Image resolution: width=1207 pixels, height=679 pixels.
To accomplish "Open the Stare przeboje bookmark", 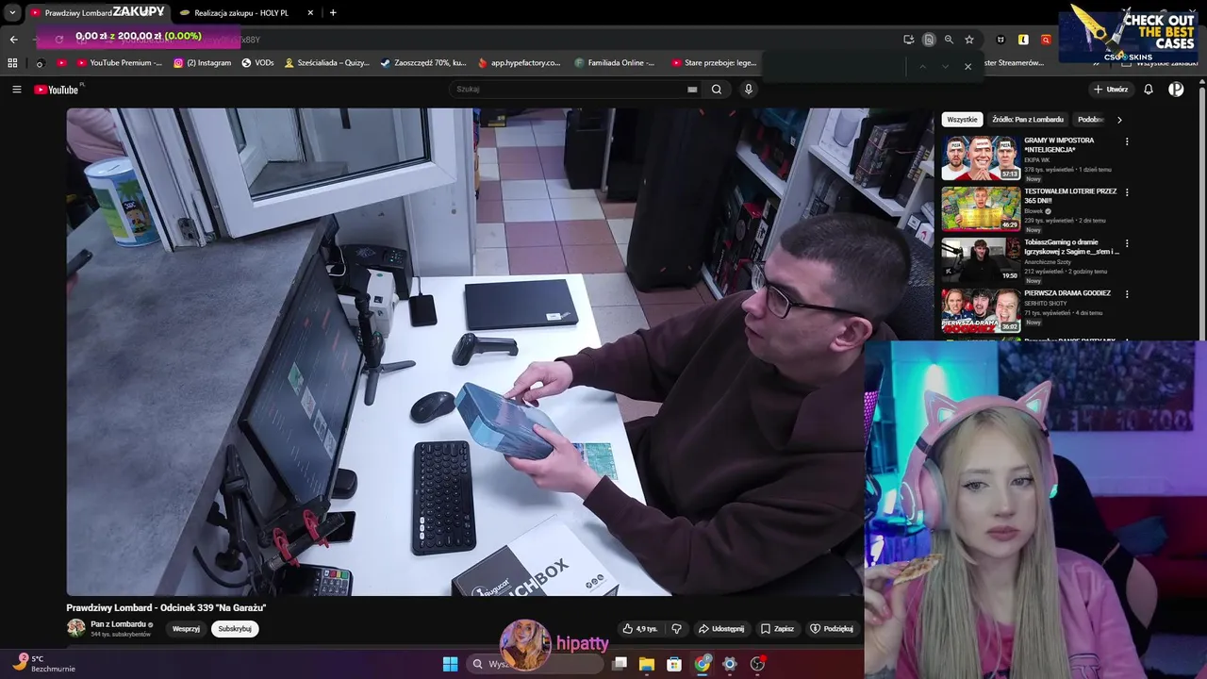I will point(714,63).
